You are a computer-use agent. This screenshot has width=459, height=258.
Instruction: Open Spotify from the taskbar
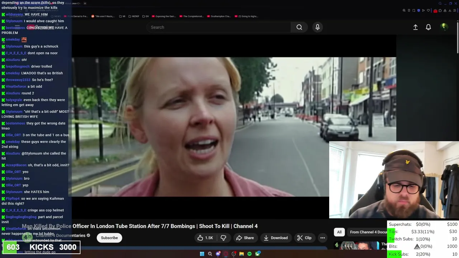250,254
